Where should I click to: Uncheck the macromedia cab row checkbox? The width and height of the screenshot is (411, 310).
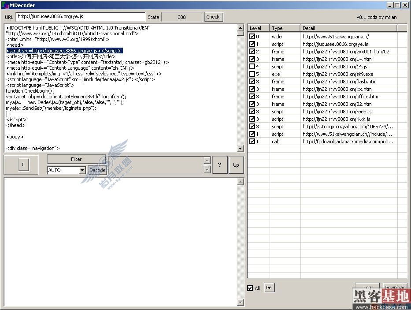[x=252, y=141]
